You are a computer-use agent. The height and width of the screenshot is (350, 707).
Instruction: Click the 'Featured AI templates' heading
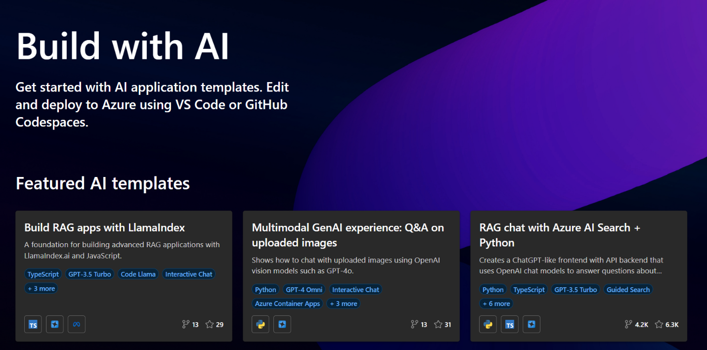click(x=103, y=183)
